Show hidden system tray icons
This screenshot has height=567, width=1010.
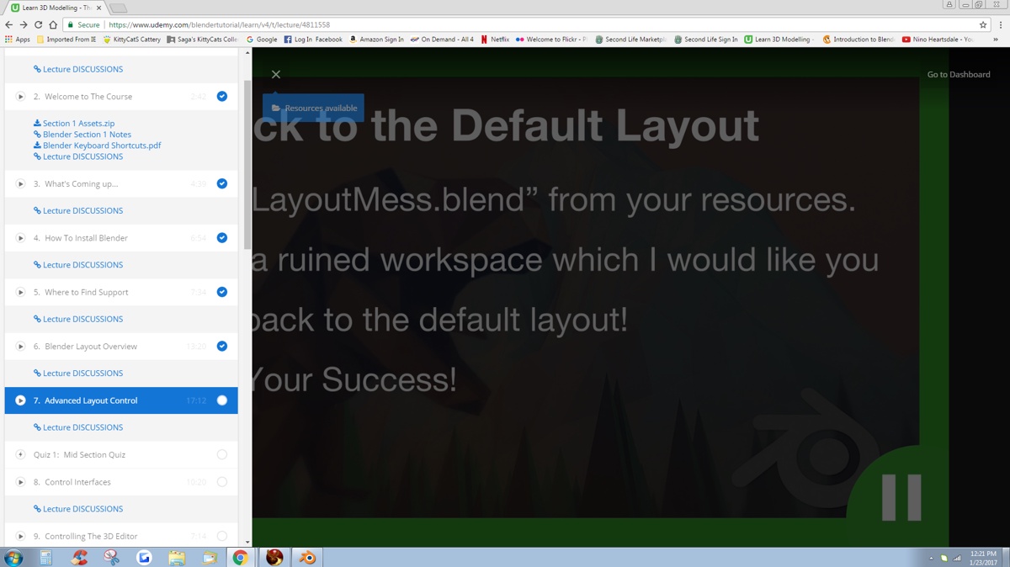(x=931, y=558)
